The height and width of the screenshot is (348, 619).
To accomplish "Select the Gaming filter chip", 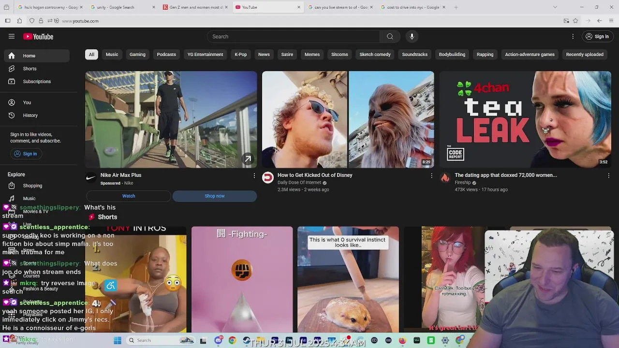I will click(x=137, y=54).
